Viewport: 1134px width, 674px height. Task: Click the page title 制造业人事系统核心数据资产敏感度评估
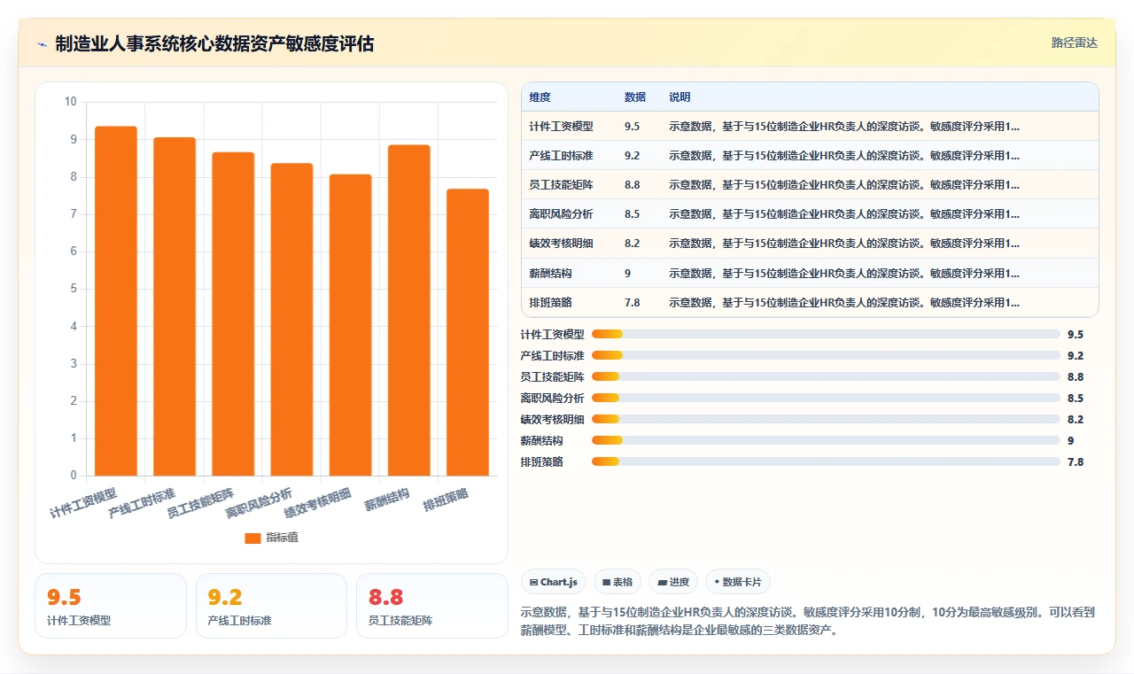click(x=214, y=43)
